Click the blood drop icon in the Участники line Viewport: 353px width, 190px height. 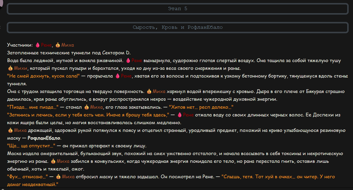pos(37,45)
